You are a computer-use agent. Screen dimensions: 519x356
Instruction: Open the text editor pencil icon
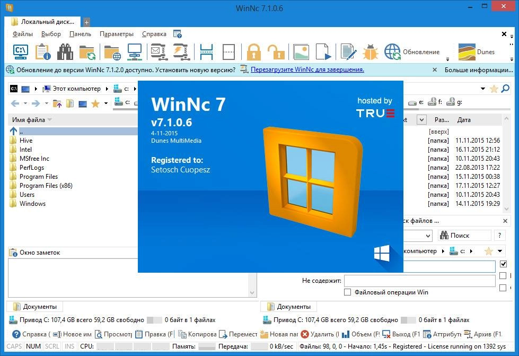tap(348, 51)
